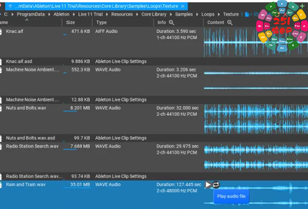Select Nuts and Bolts.wav file name

(26, 108)
